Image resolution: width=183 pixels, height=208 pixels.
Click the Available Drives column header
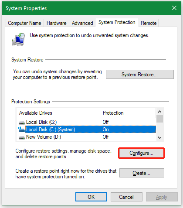[58, 113]
